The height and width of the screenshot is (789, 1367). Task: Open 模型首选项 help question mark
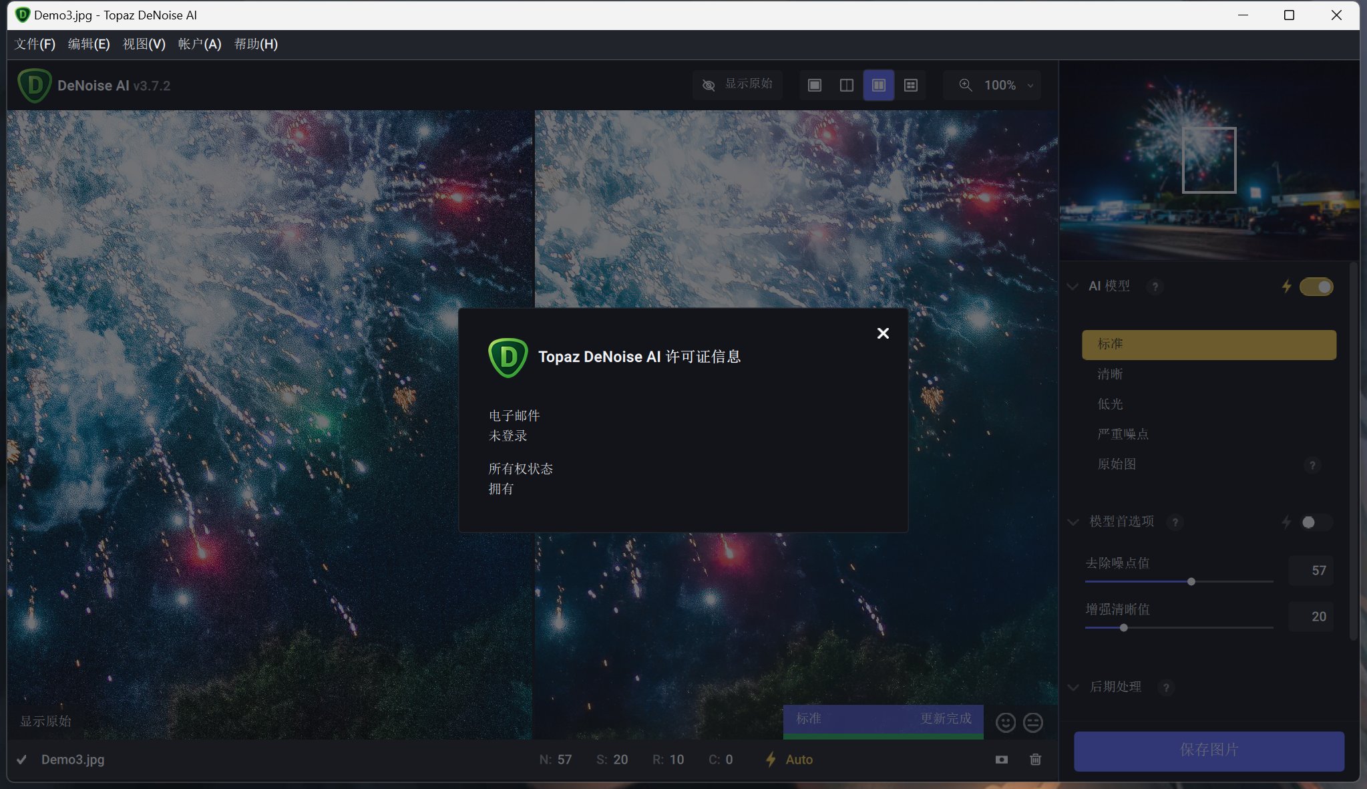pyautogui.click(x=1175, y=522)
